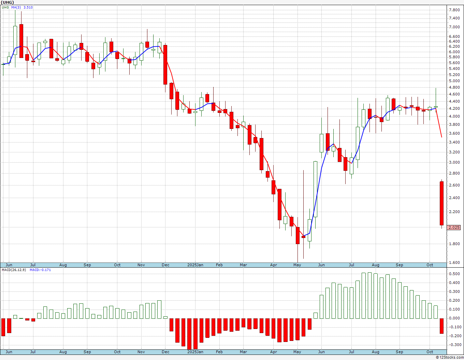Select the "0.000" MACD zero-line label
The height and width of the screenshot is (360, 464).
tap(454, 318)
